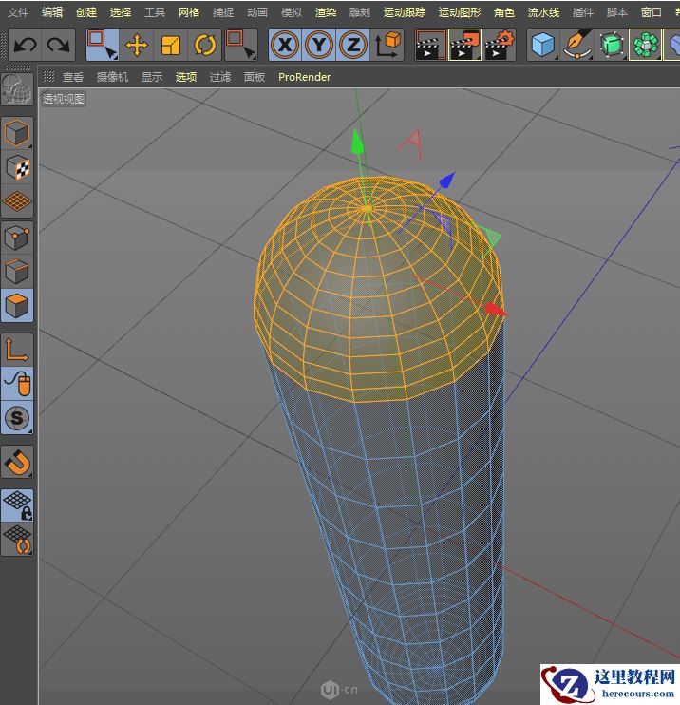This screenshot has height=705, width=680.
Task: Switch to Edges mode in left toolbar
Action: coord(17,272)
